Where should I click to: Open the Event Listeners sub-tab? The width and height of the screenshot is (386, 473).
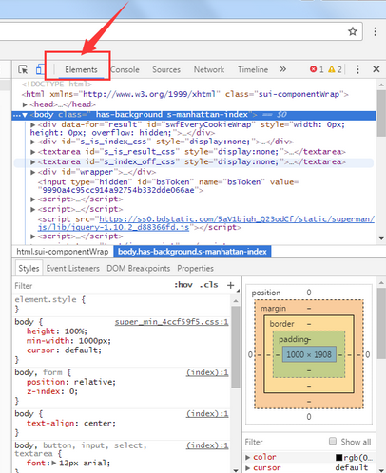[73, 269]
